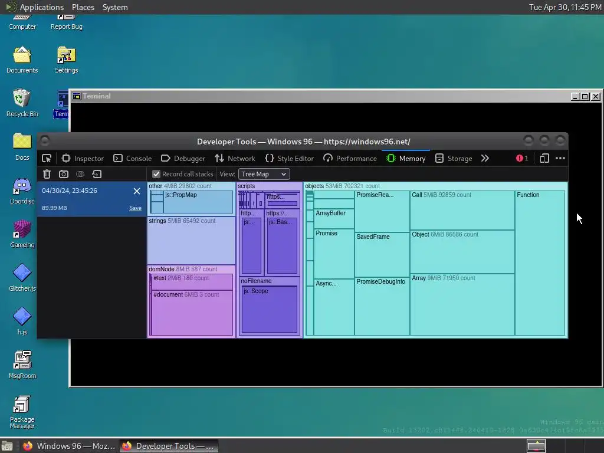
Task: Open the Settings desktop icon
Action: tap(66, 60)
